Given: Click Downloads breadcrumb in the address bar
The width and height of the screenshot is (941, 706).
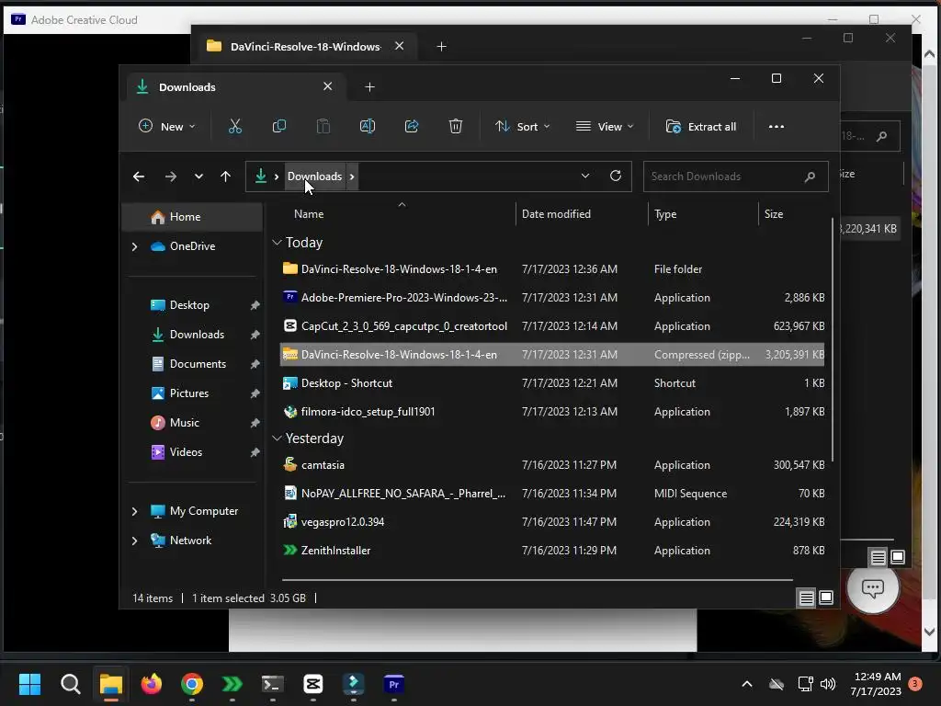Looking at the screenshot, I should [x=314, y=176].
